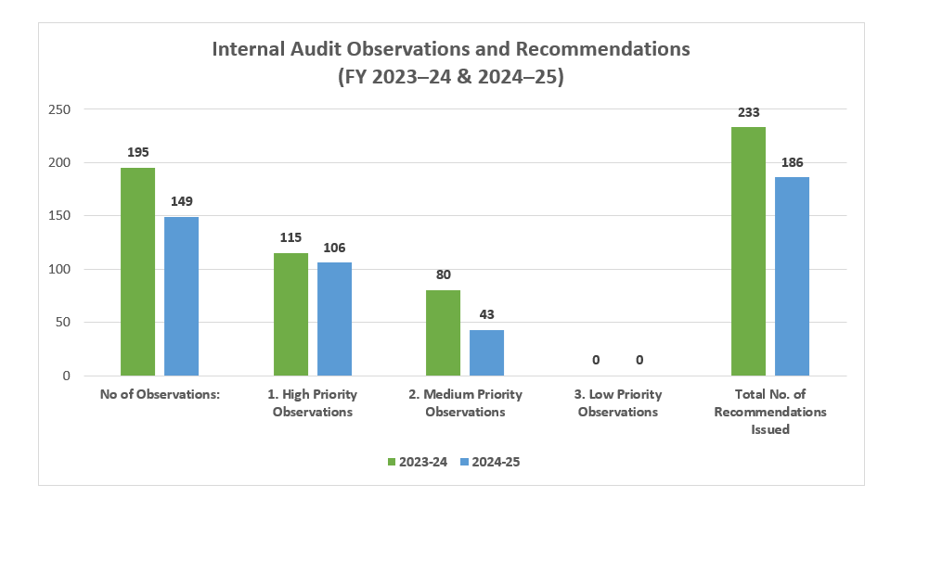
Task: Select the "Total No. of Recommendations Issued" label
Action: (769, 412)
